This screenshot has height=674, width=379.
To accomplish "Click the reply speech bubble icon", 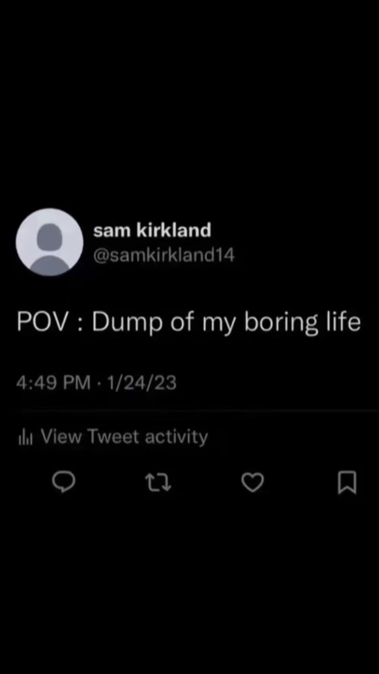I will (64, 483).
